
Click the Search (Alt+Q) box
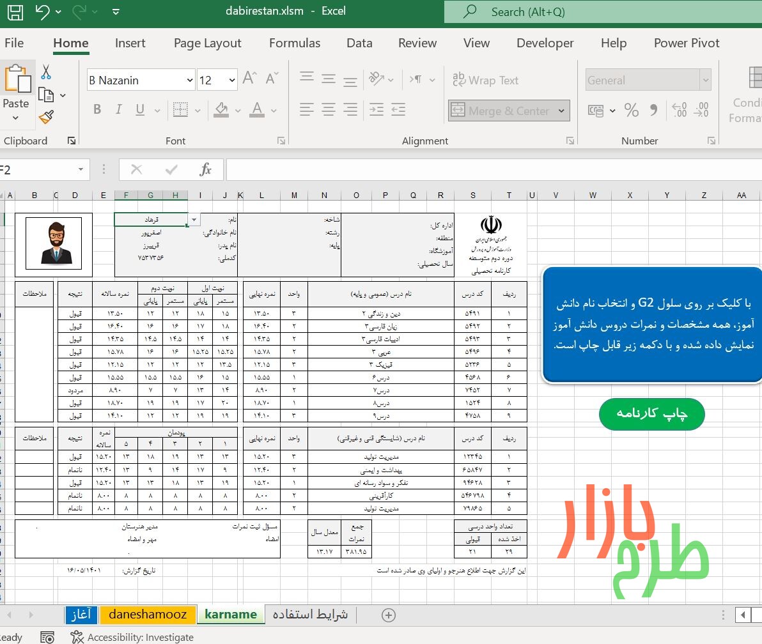point(603,11)
